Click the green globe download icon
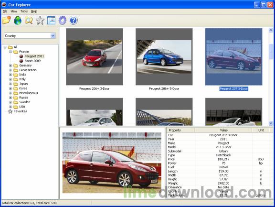The height and width of the screenshot is (207, 275). point(18,20)
